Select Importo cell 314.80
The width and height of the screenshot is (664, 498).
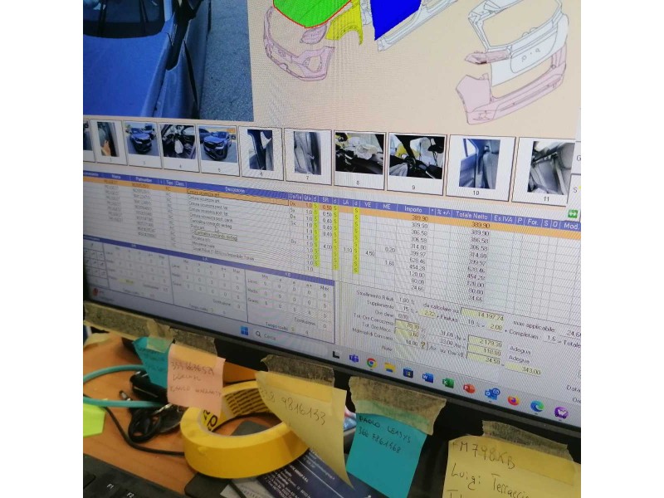[417, 247]
